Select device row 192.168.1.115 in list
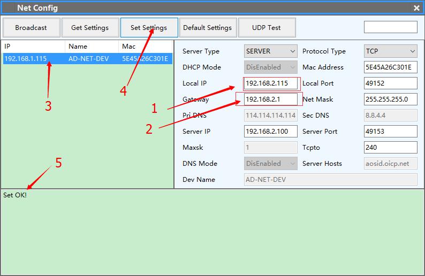 87,59
